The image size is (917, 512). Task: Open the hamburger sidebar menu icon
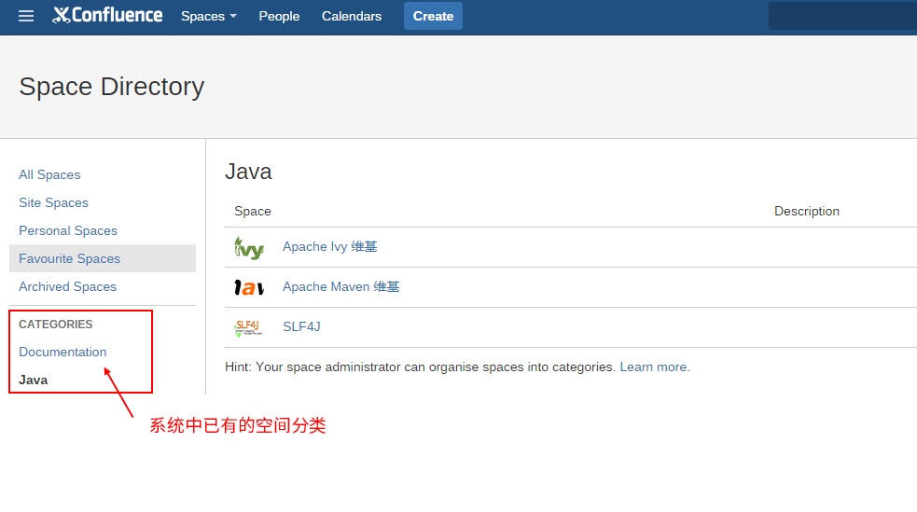tap(26, 16)
